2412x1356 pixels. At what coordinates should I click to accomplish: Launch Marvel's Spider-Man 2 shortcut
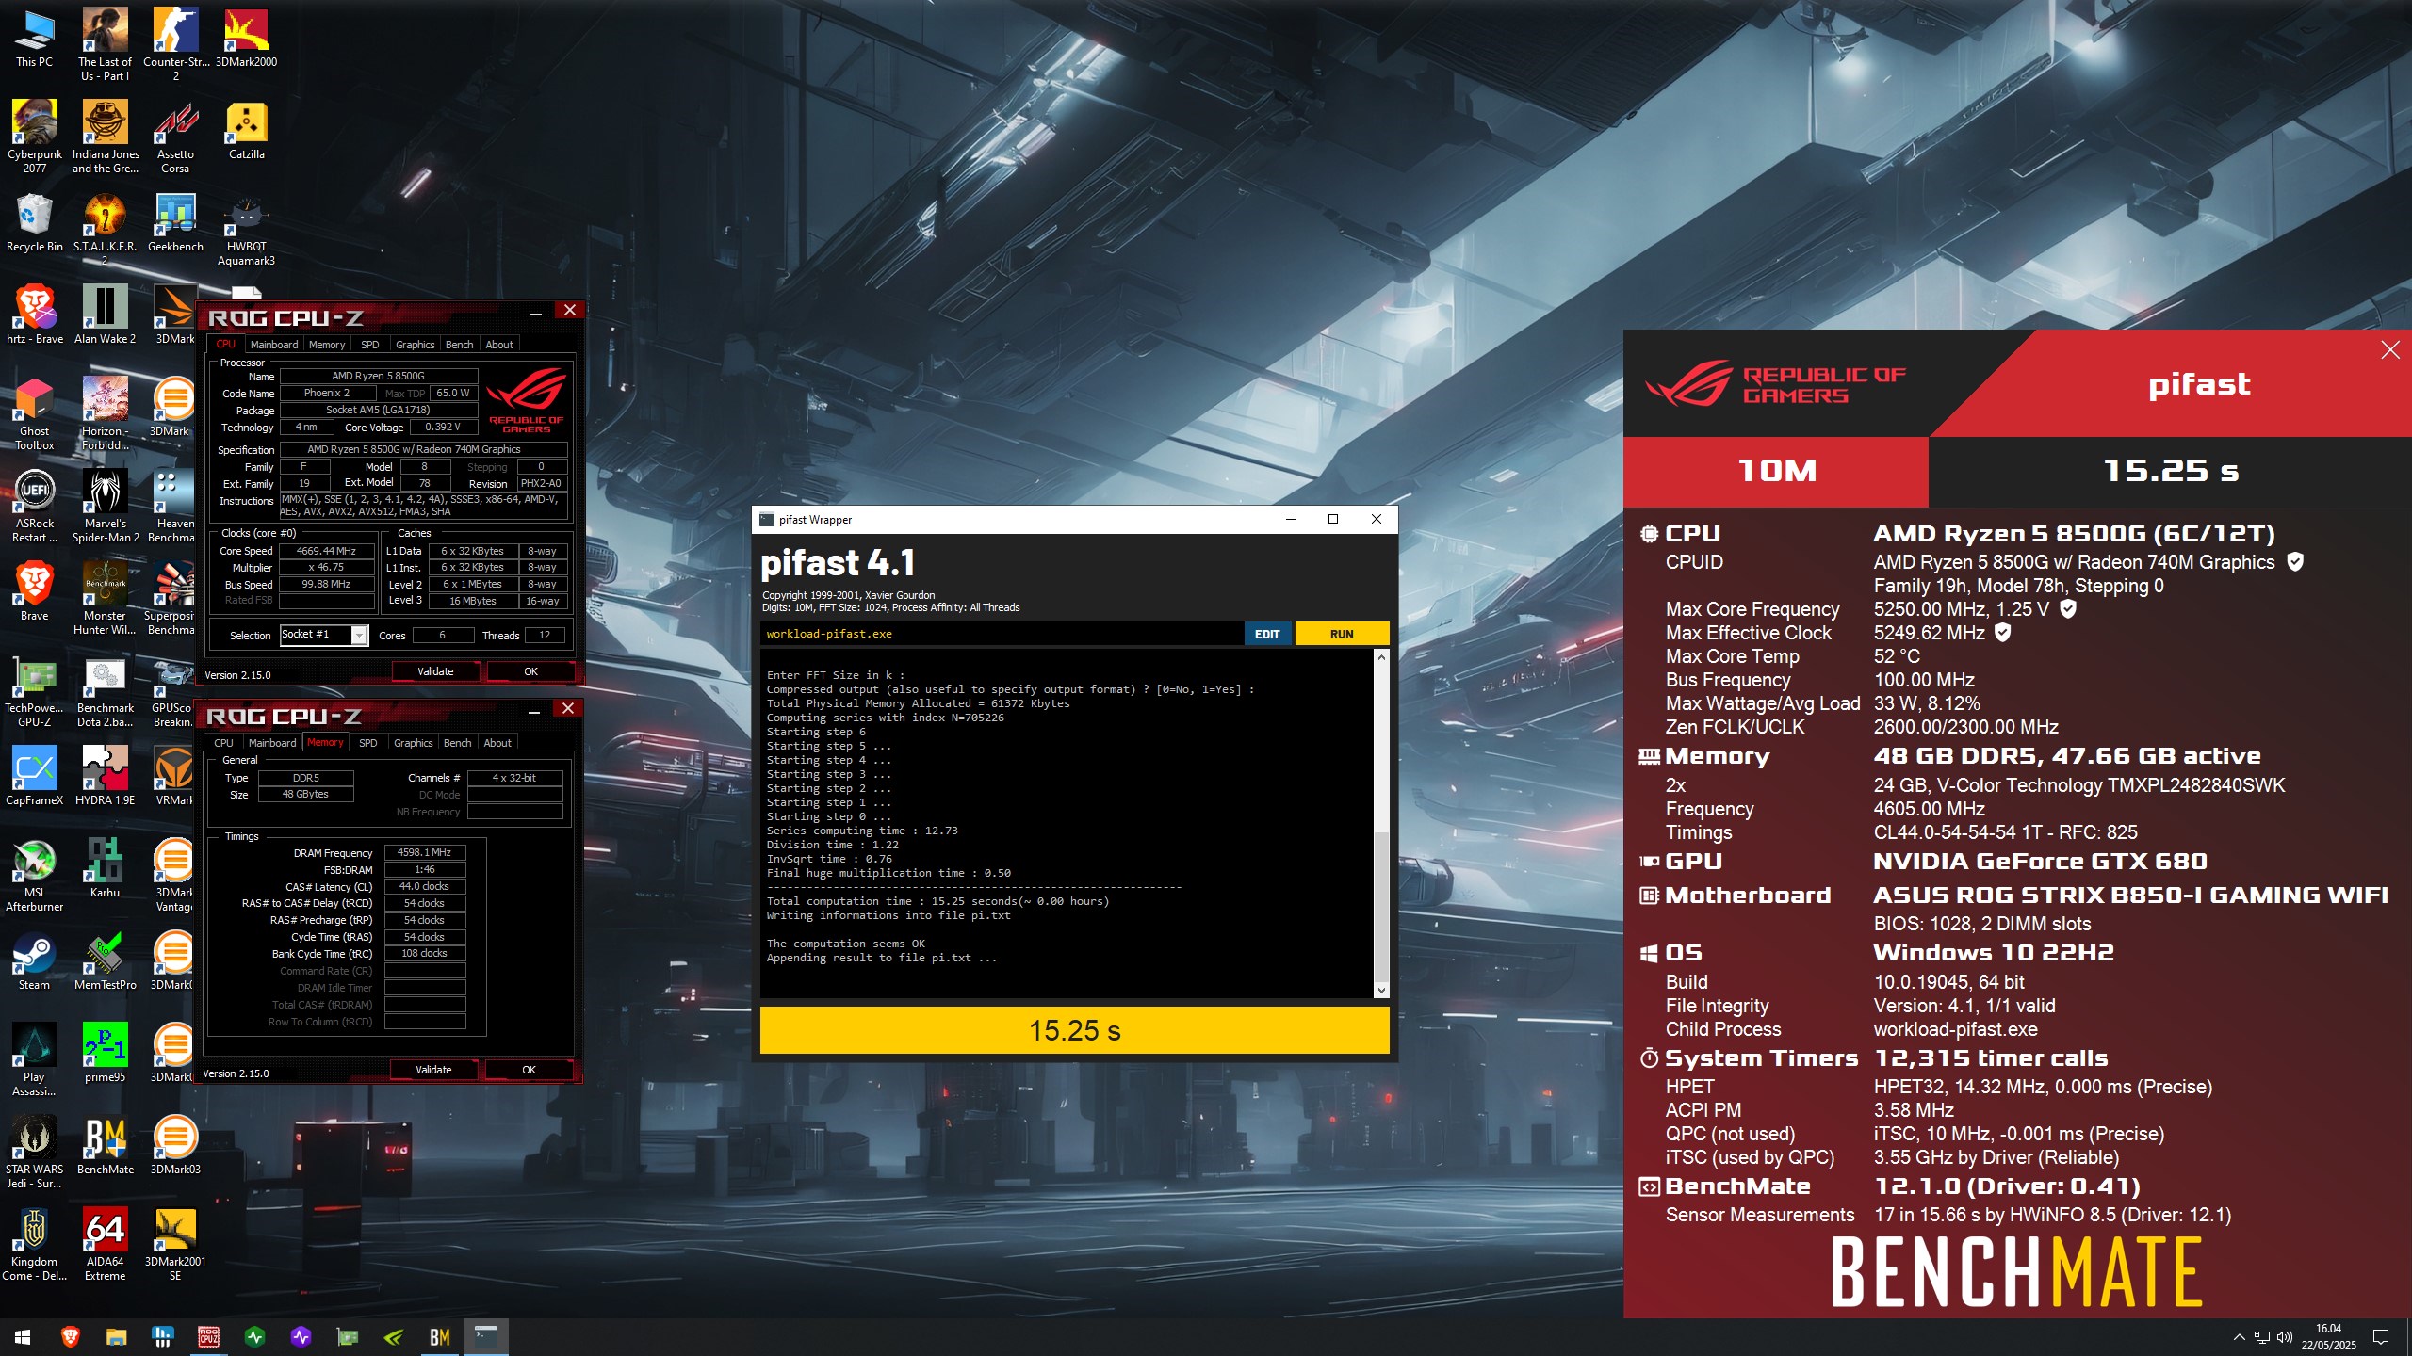coord(105,508)
